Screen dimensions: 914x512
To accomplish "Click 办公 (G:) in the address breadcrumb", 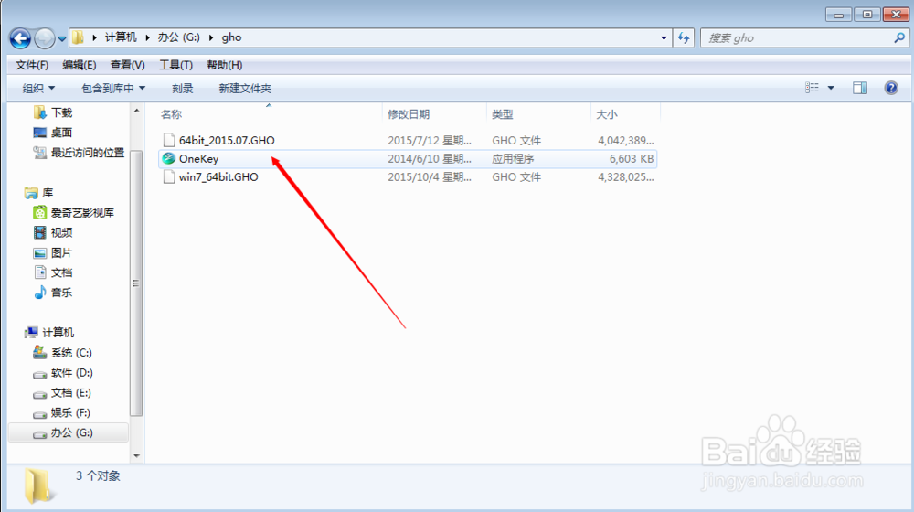I will coord(178,37).
